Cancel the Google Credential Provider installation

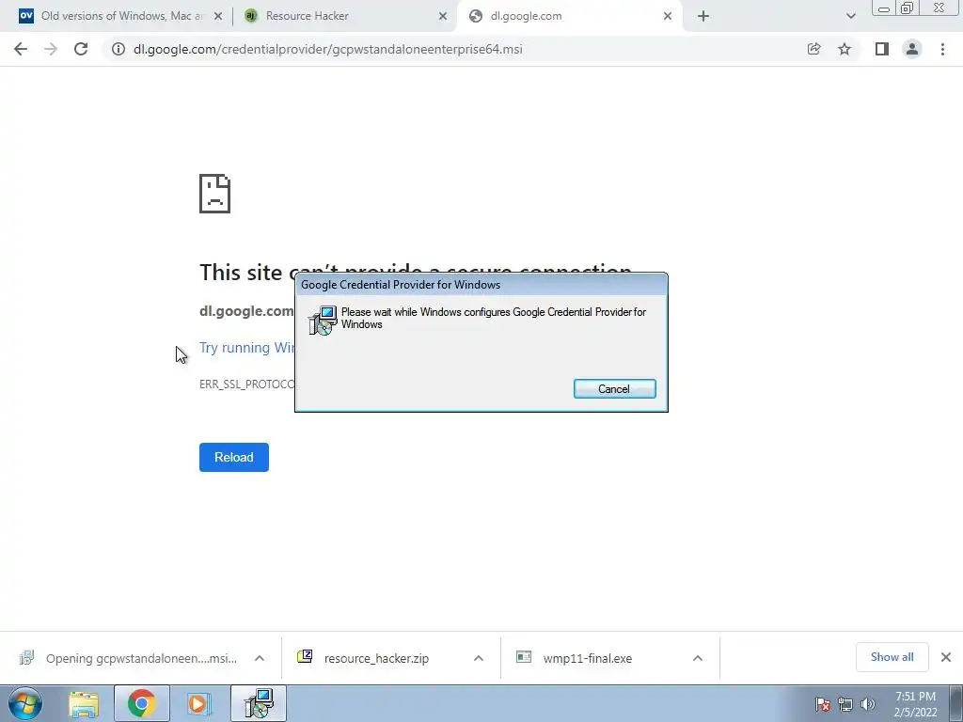(x=615, y=388)
